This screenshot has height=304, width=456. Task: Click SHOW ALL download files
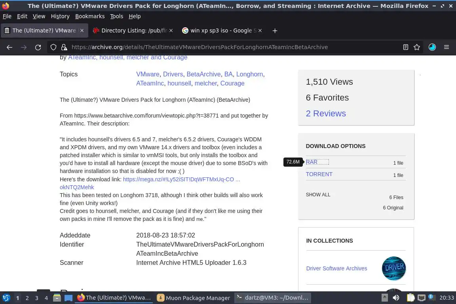318,195
